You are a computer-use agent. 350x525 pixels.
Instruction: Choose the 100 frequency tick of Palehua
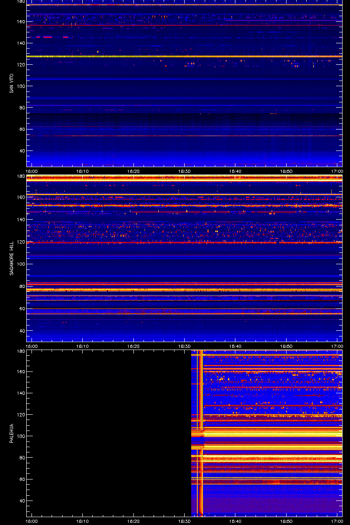[x=20, y=436]
